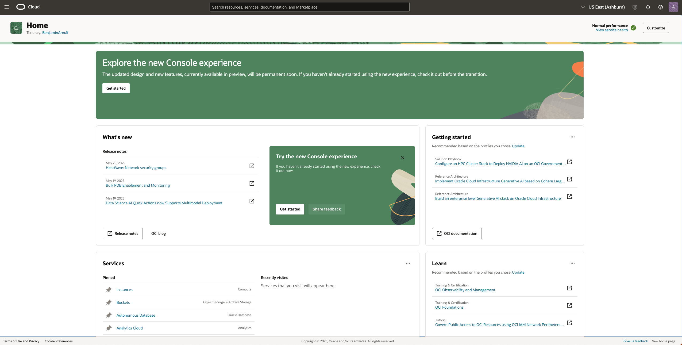Click Get started in the Try new Console card
The height and width of the screenshot is (345, 682).
(290, 209)
